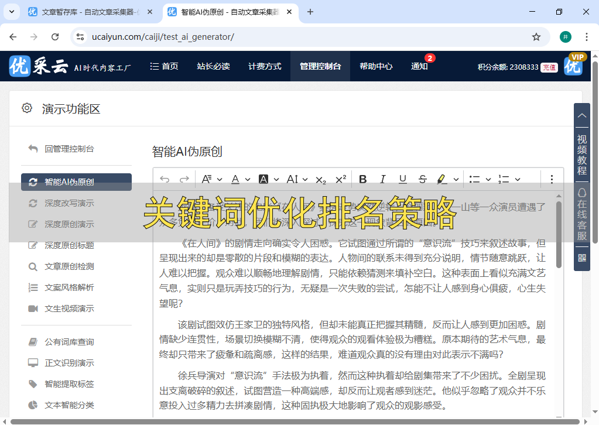Undo the last edit in editor toolbar
This screenshot has height=425, width=599.
pos(165,179)
